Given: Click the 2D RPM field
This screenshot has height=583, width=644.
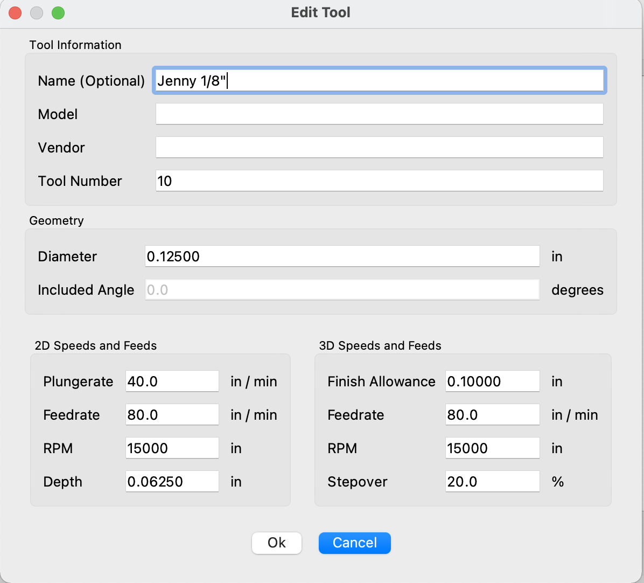Looking at the screenshot, I should [x=172, y=448].
